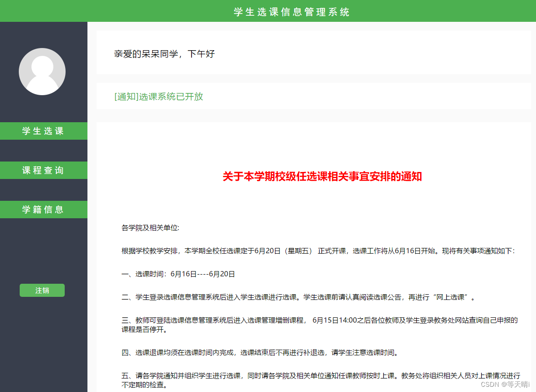Click the 学籍信息 green navigation strip
Viewport: 536px width, 392px height.
(42, 209)
